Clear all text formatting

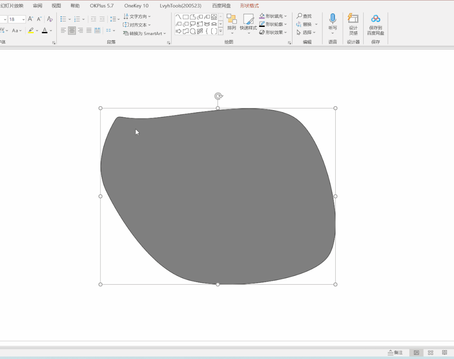(x=50, y=19)
